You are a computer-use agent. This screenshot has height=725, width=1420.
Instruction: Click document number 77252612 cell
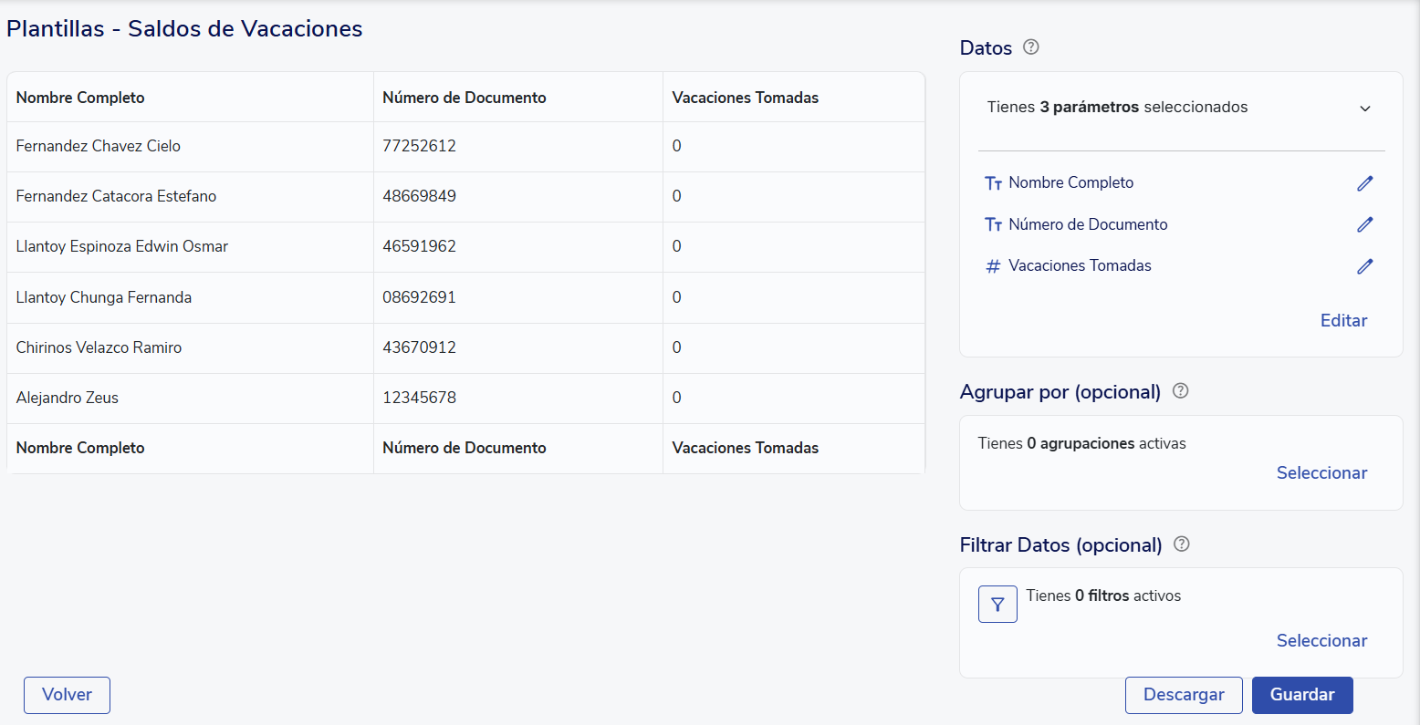(419, 146)
